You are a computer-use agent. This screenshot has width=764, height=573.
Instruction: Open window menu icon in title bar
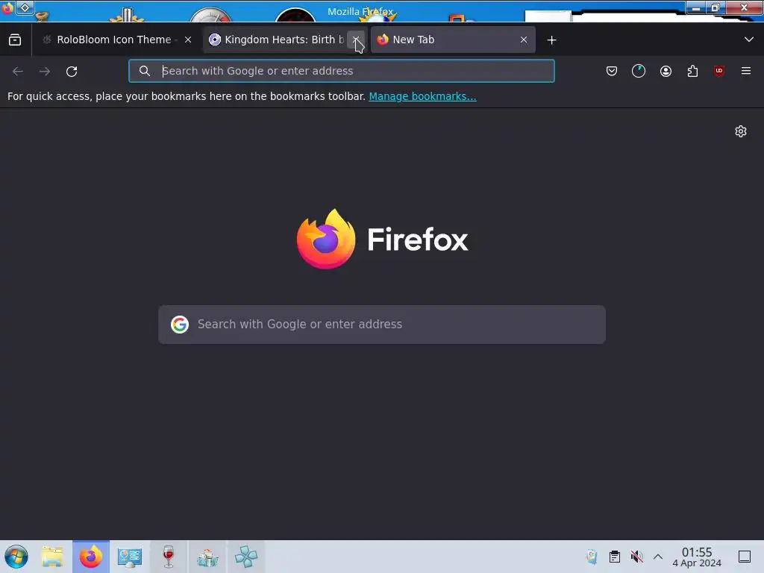pyautogui.click(x=7, y=7)
